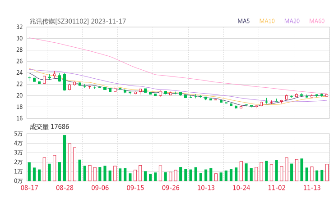Click the last red candlestick on the right
The width and height of the screenshot is (334, 198).
point(327,95)
